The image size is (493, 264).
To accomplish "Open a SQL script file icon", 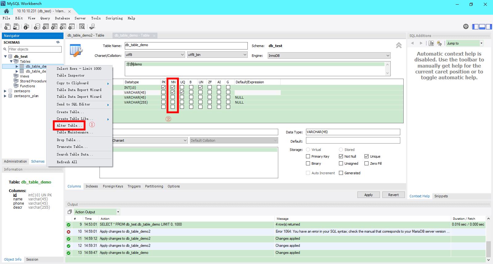I will [16, 27].
